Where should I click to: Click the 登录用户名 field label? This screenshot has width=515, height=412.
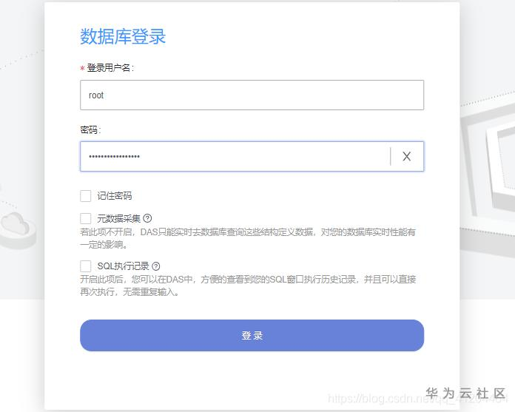click(110, 67)
